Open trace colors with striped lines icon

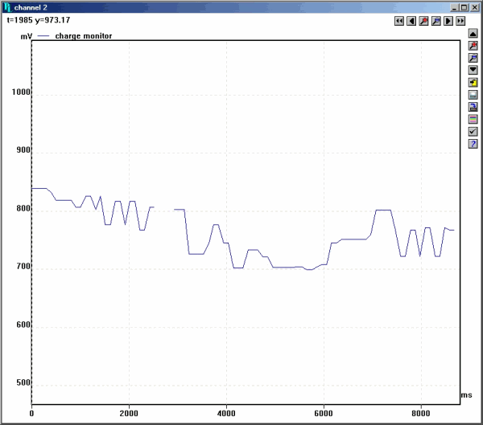click(x=473, y=119)
